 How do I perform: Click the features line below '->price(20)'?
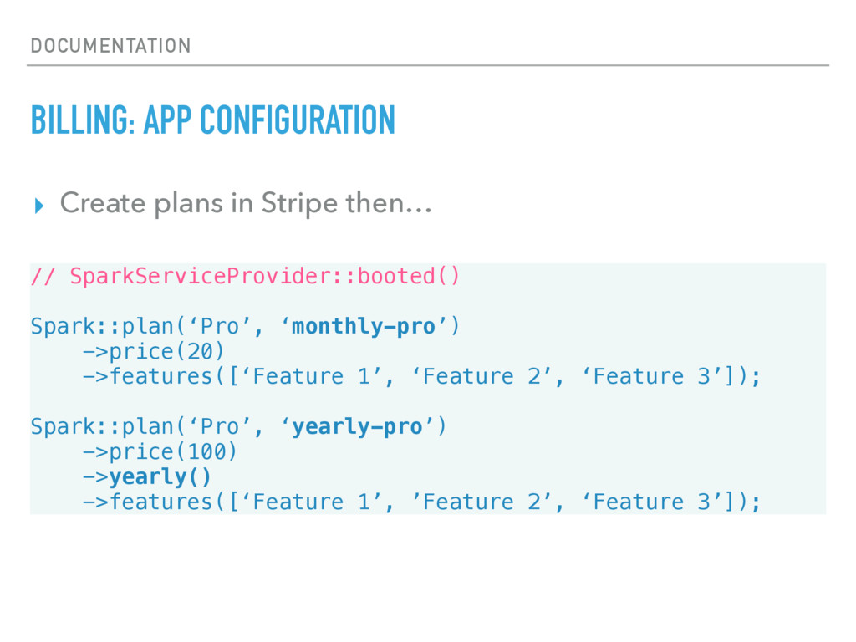[x=421, y=377]
